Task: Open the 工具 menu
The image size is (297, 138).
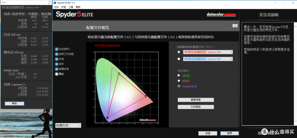Action: (71, 7)
